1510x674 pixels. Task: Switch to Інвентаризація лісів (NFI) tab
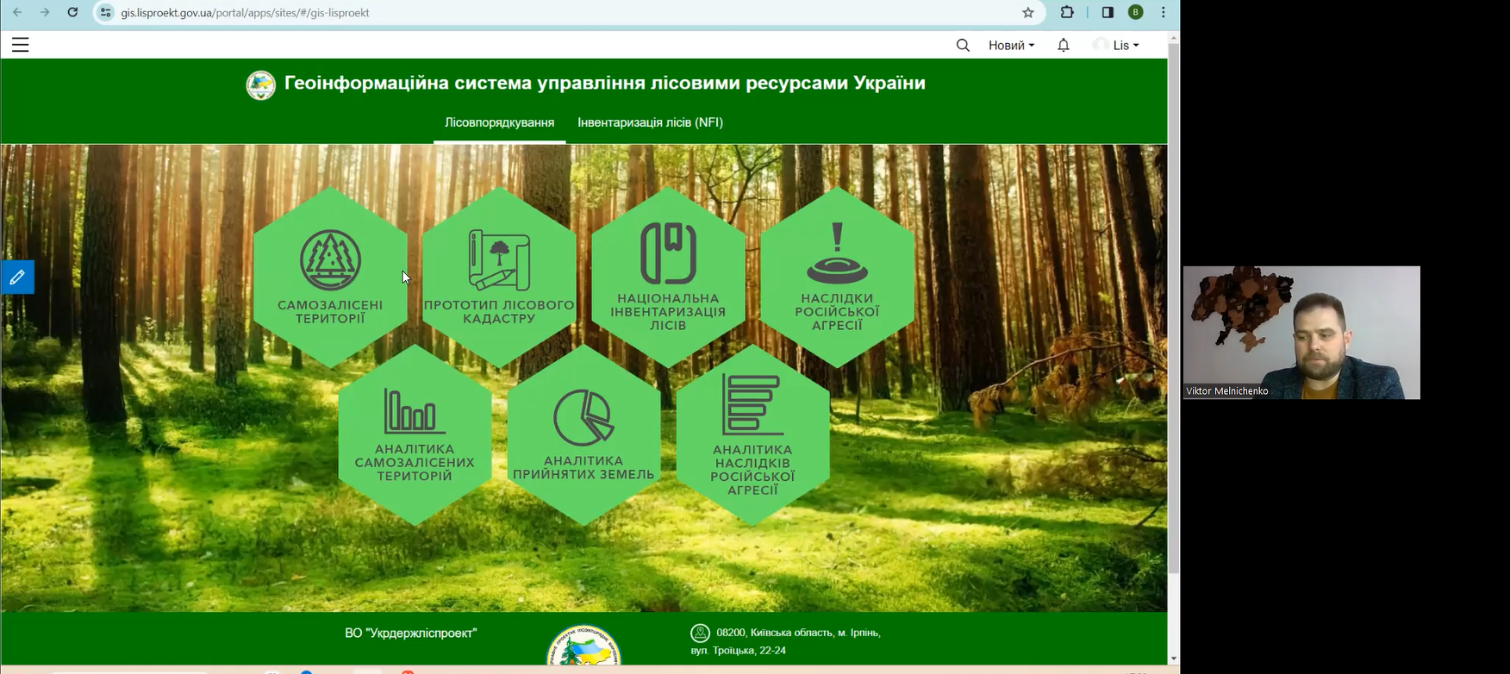tap(650, 122)
